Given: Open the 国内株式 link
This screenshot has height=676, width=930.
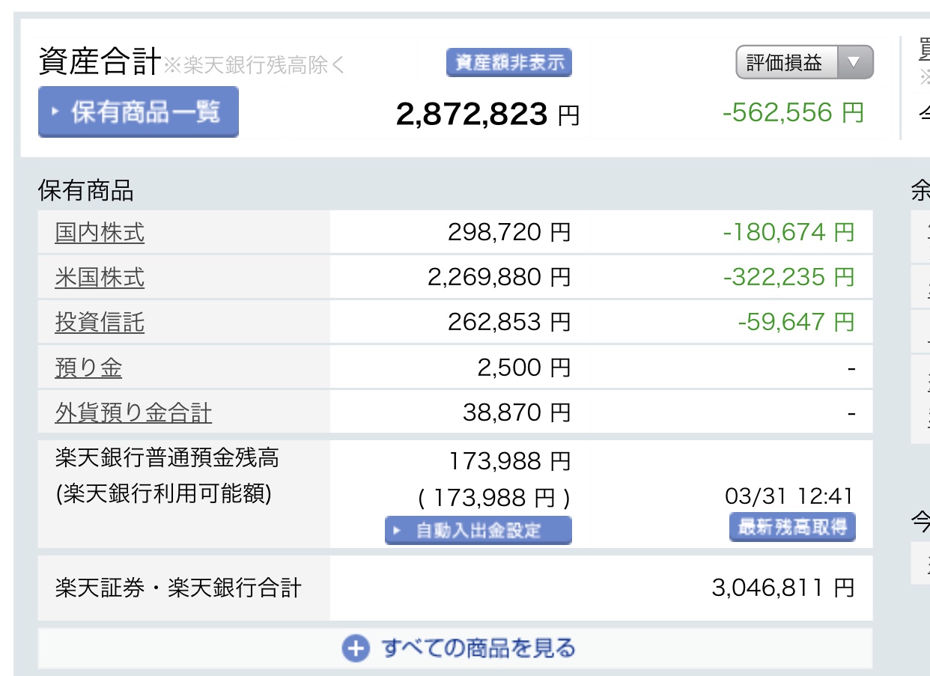Looking at the screenshot, I should coord(100,233).
